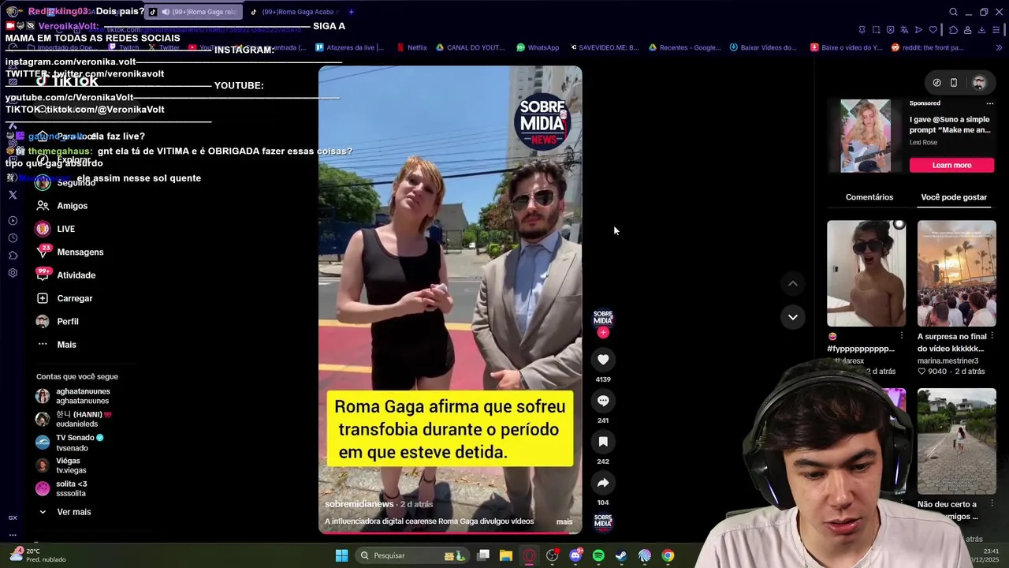Open TikTok coins icon in top-right pill
The image size is (1009, 568).
(x=936, y=83)
